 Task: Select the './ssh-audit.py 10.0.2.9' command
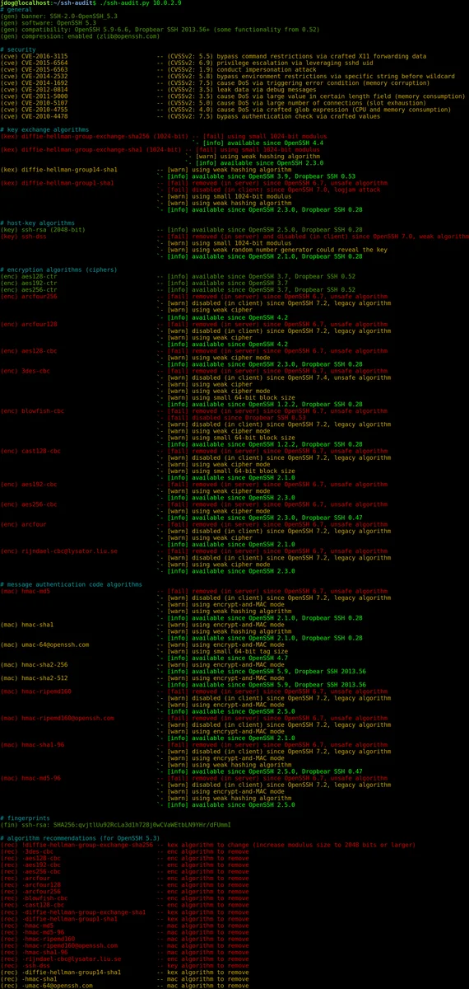click(x=141, y=3)
